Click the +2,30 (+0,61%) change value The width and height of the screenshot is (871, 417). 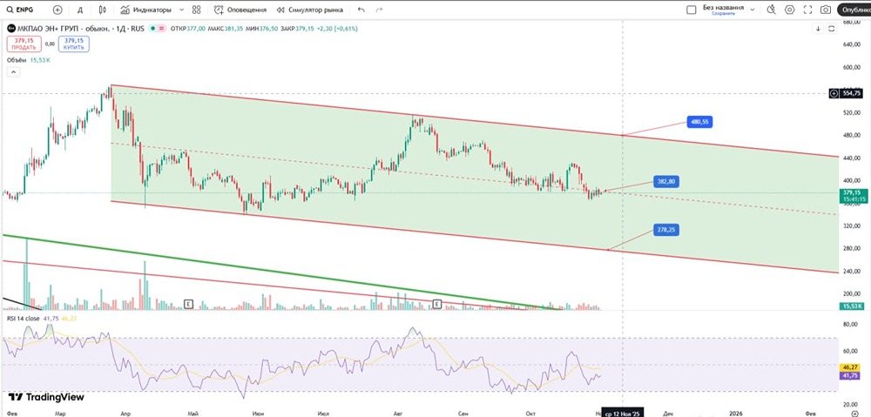pos(337,29)
